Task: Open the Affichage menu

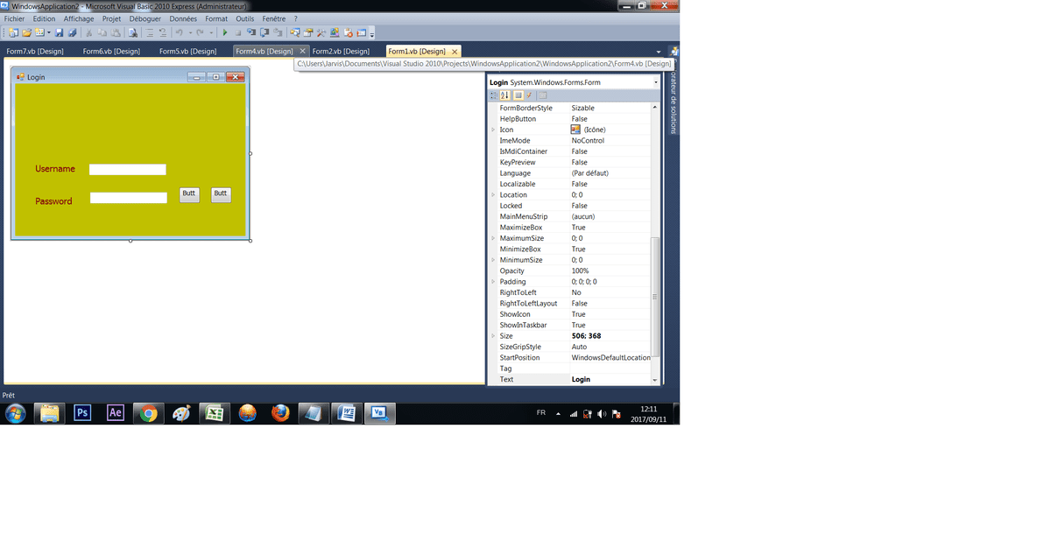Action: pos(79,18)
